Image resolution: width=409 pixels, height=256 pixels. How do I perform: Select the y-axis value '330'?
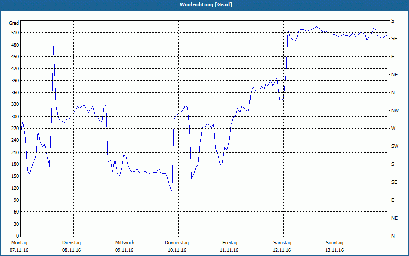[15, 104]
